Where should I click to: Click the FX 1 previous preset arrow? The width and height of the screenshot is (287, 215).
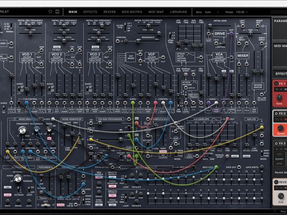click(277, 89)
